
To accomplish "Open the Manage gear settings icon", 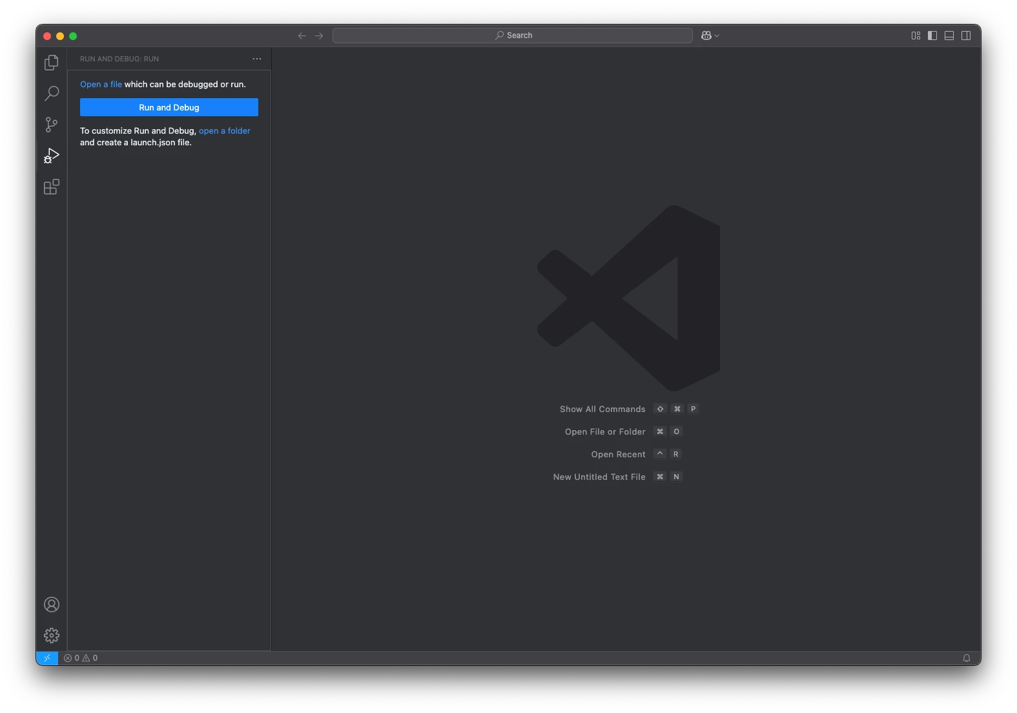I will (x=52, y=635).
